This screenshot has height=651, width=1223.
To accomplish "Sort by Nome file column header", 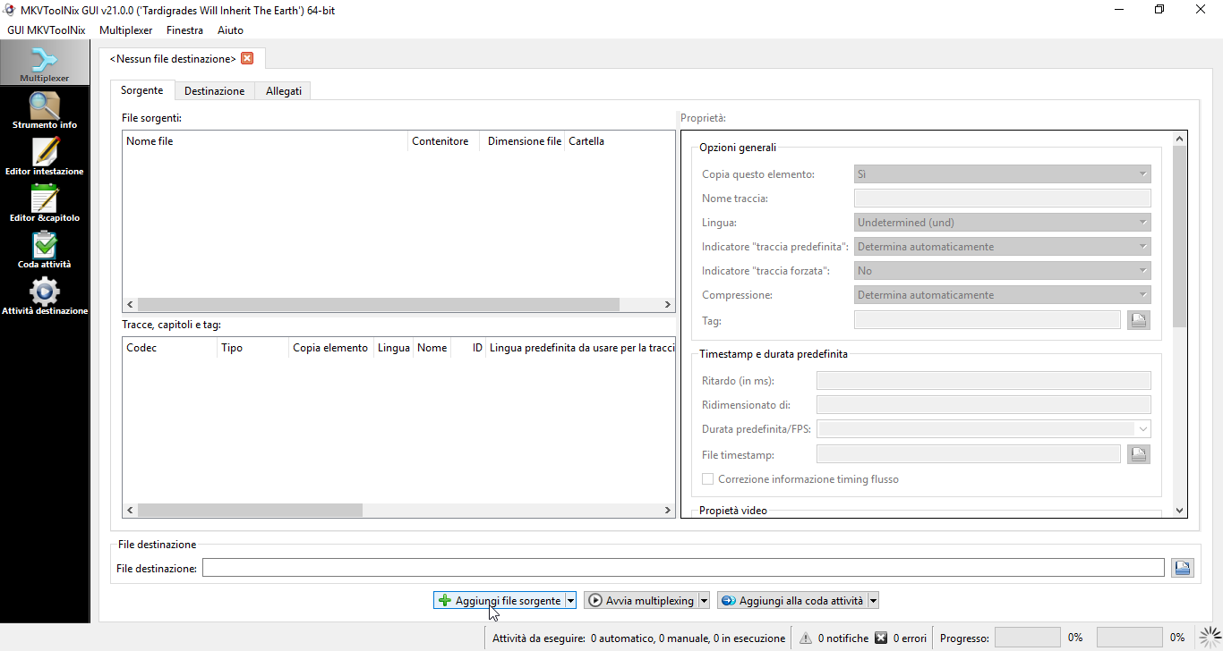I will [x=265, y=141].
